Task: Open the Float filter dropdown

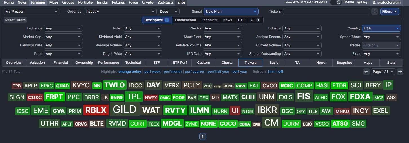Action: click(381, 54)
